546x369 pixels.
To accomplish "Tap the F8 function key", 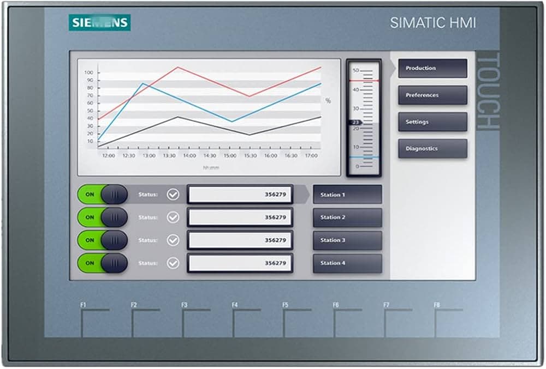I will (448, 323).
